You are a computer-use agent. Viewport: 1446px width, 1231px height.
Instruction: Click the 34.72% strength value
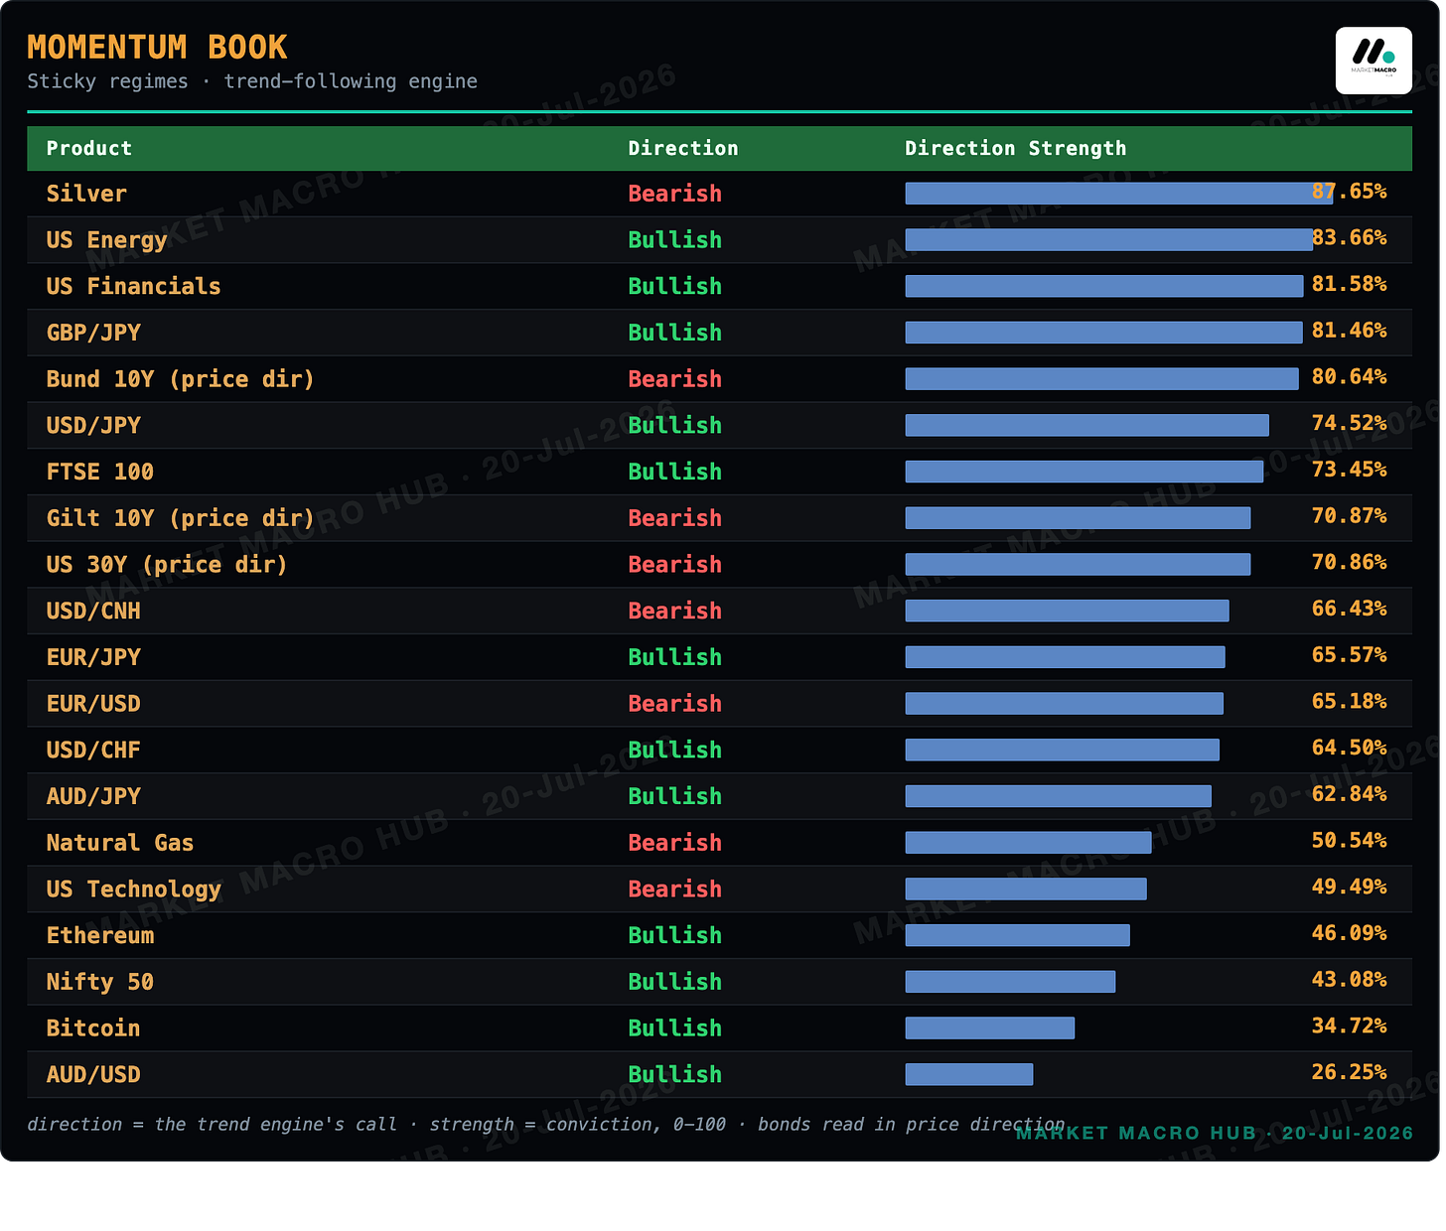tap(1349, 1025)
